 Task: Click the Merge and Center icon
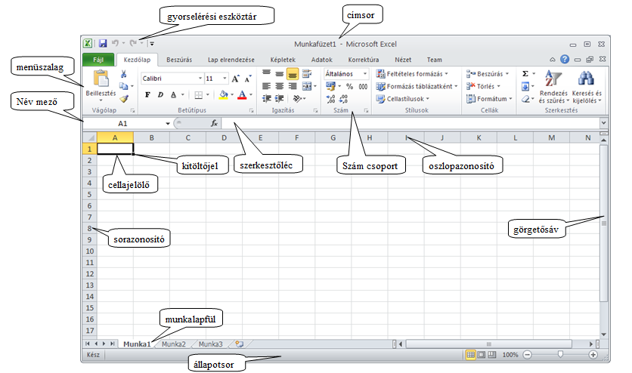(307, 86)
